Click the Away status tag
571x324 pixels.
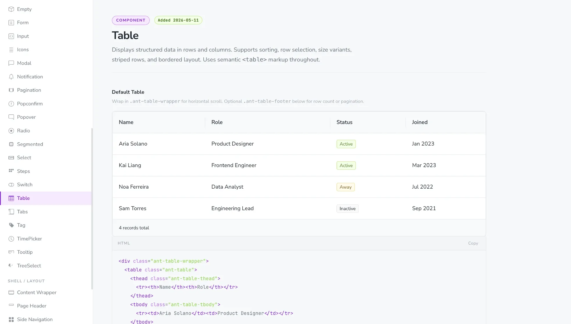pyautogui.click(x=346, y=187)
